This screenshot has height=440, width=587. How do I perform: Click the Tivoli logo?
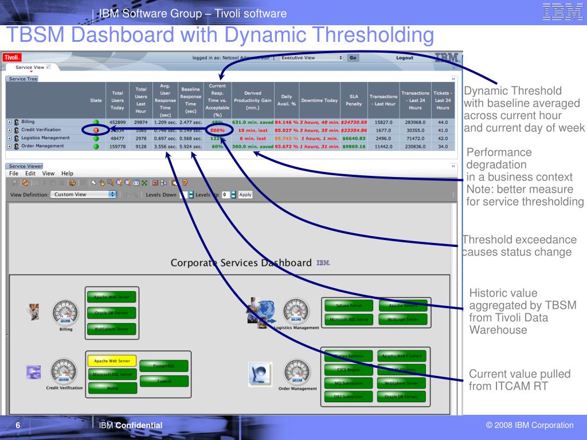[x=12, y=58]
